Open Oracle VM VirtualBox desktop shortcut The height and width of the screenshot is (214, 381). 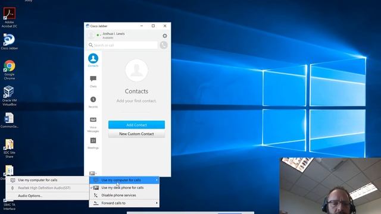tap(10, 96)
